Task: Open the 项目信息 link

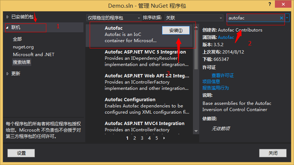Action: click(x=211, y=81)
